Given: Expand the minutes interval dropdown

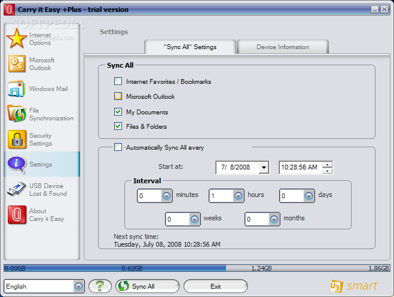Looking at the screenshot, I should pos(166,196).
